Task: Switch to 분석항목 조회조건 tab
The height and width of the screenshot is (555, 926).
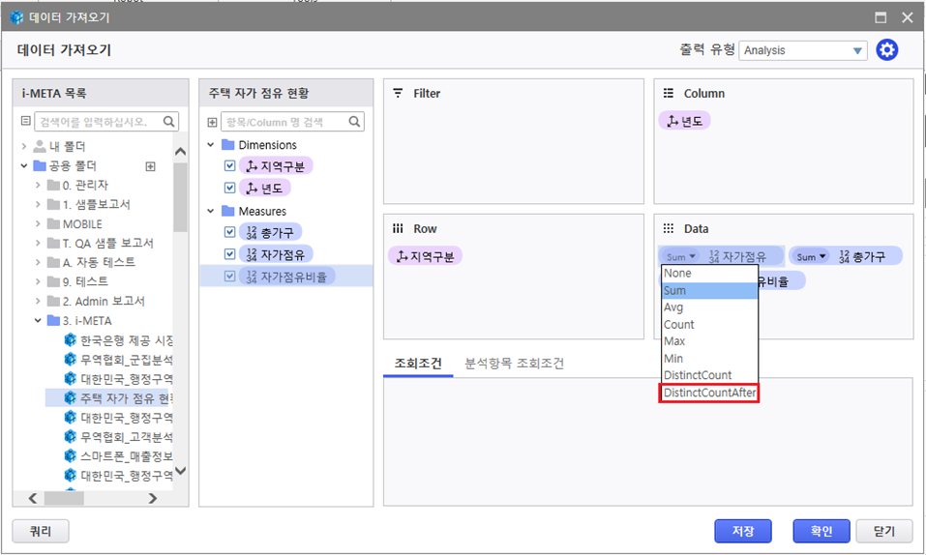Action: pos(514,364)
